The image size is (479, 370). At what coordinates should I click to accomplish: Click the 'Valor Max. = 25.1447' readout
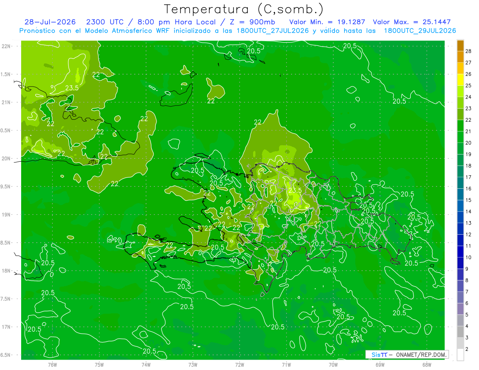tap(412, 22)
